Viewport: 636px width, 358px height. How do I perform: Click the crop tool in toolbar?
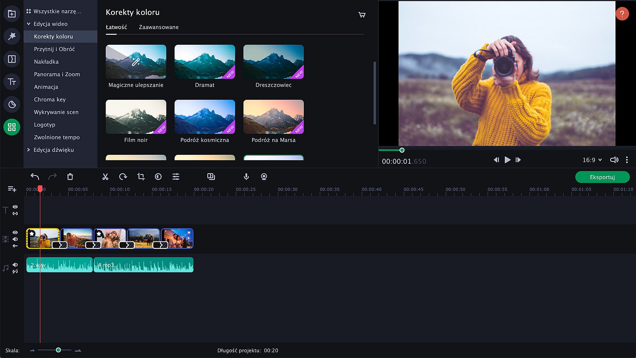[x=141, y=177]
